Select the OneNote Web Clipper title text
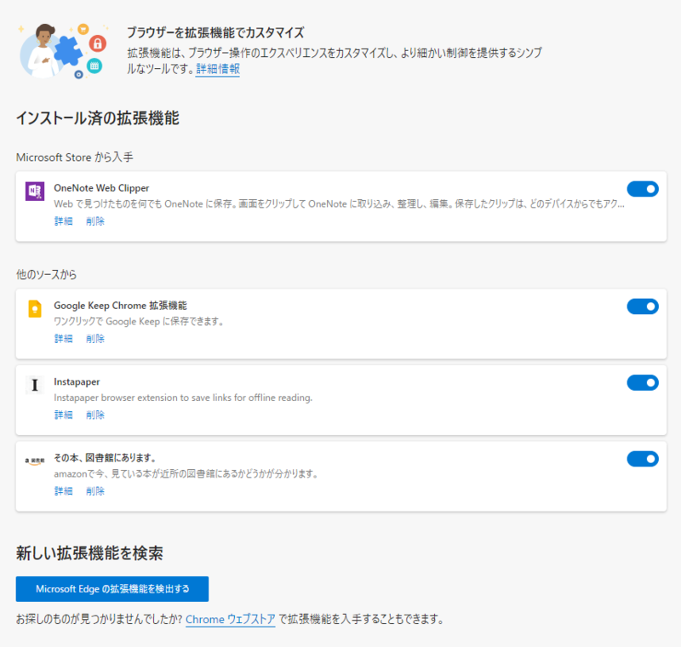 [x=101, y=188]
